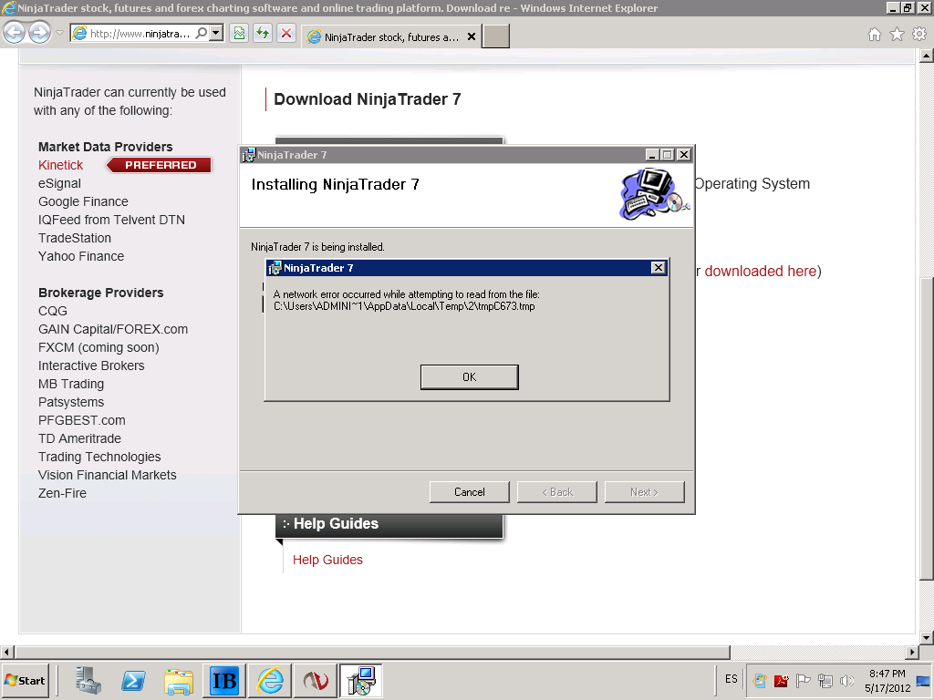Open Server Manager from taskbar
934x700 pixels.
point(88,680)
